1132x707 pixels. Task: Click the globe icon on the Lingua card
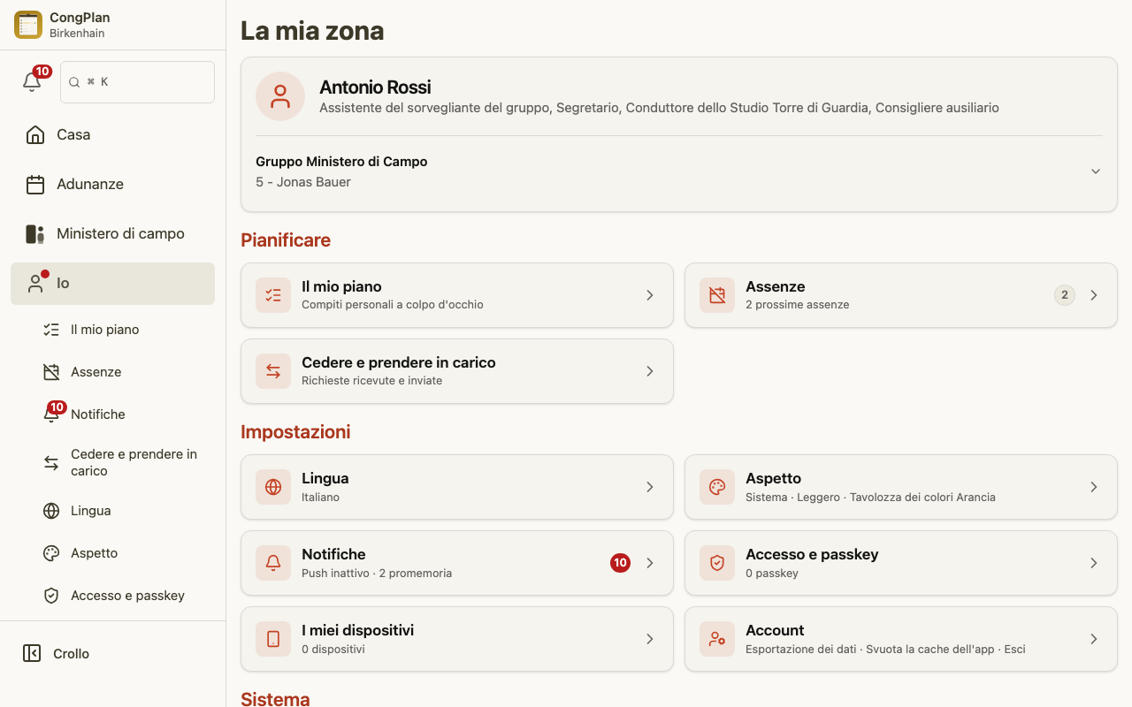(x=273, y=487)
